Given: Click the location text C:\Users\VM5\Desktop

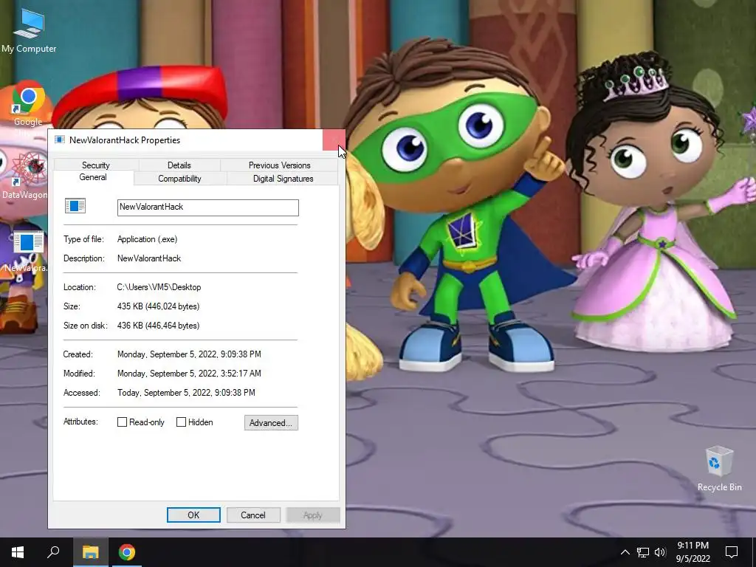Looking at the screenshot, I should click(159, 287).
